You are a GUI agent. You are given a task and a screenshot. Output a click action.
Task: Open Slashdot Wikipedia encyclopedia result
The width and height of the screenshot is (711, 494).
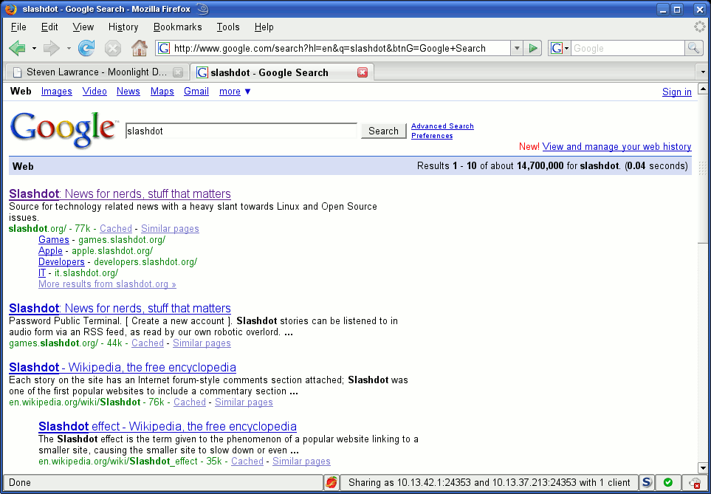point(123,368)
